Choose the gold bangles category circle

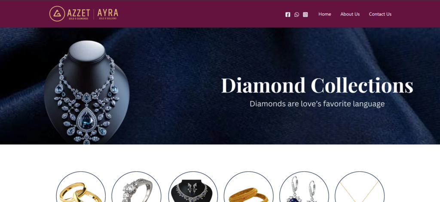pyautogui.click(x=248, y=187)
